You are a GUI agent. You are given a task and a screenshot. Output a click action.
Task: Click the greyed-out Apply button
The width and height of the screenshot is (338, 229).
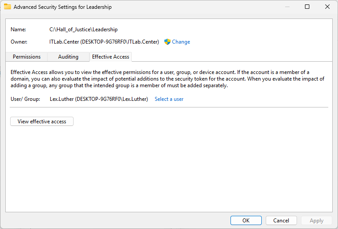[x=316, y=221]
